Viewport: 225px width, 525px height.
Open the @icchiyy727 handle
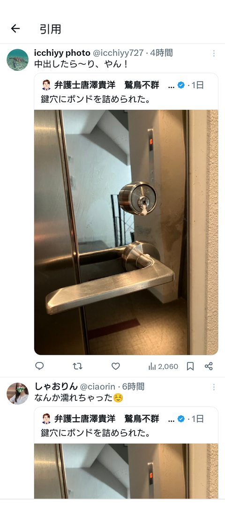click(x=118, y=52)
